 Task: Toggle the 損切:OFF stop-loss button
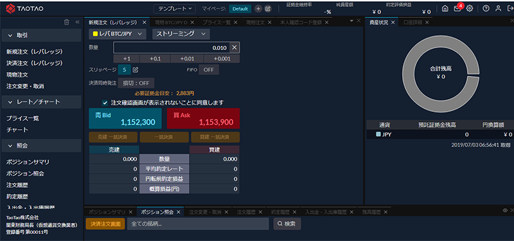tap(136, 84)
